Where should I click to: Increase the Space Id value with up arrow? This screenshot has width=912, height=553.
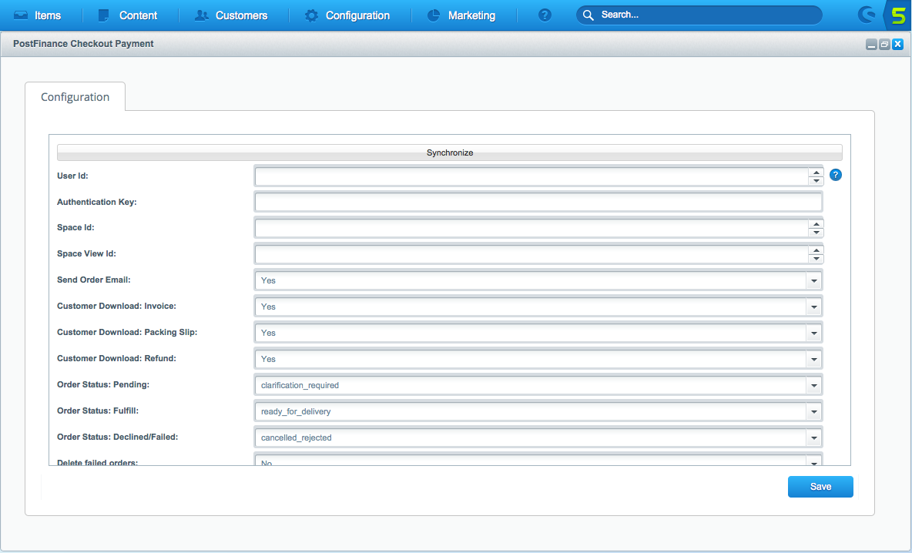pyautogui.click(x=816, y=224)
